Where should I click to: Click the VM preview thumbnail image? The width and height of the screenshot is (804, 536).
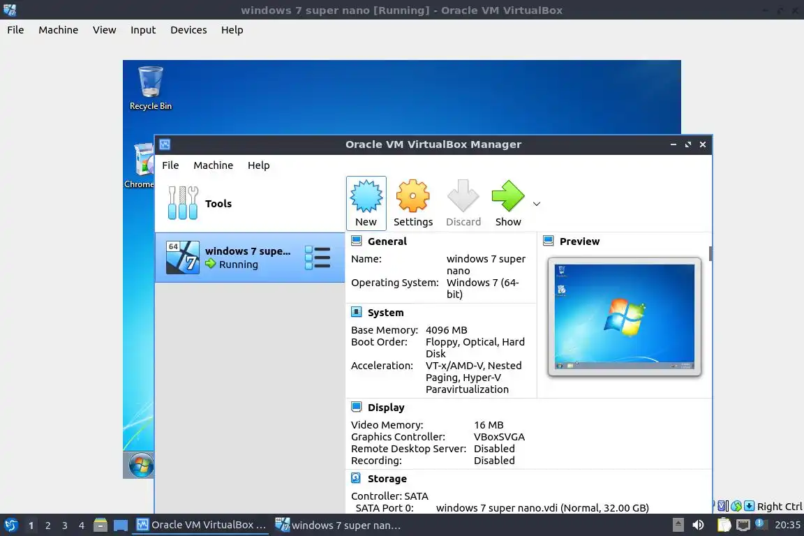point(625,316)
